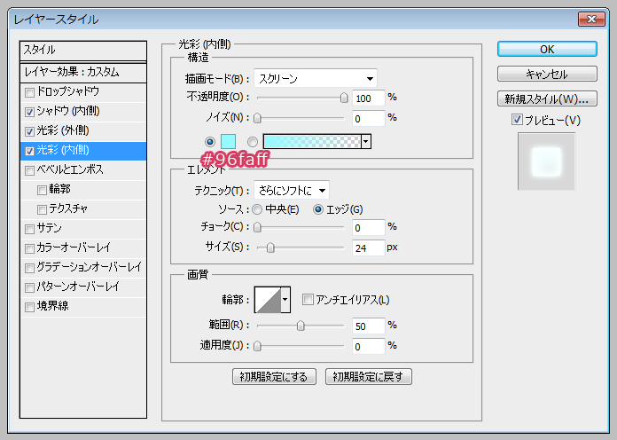Click the 不透明度(O) slider handle
Image resolution: width=617 pixels, height=440 pixels.
click(x=344, y=98)
